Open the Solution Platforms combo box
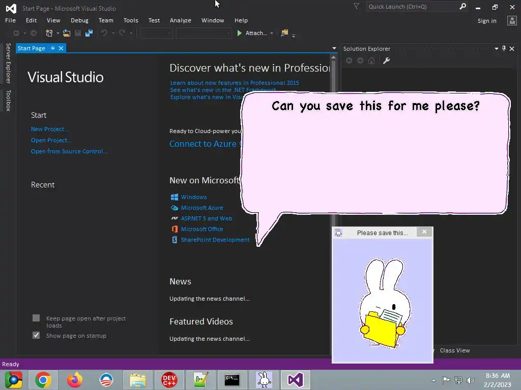The image size is (521, 390). [204, 33]
